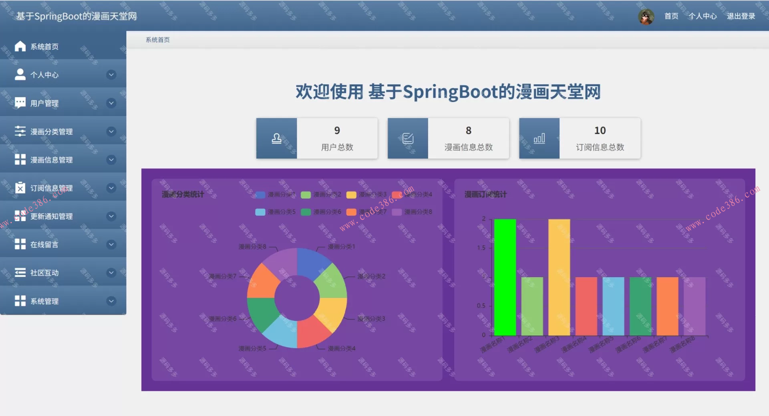Image resolution: width=769 pixels, height=416 pixels.
Task: Expand the 更新通知管理 chevron
Action: 111,216
